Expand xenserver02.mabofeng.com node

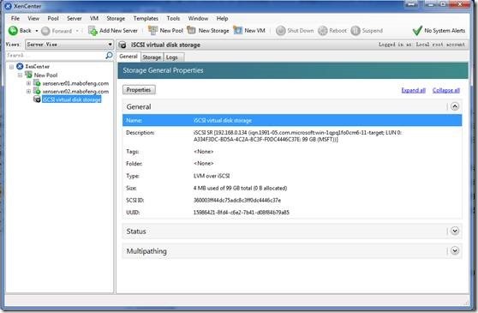point(28,91)
